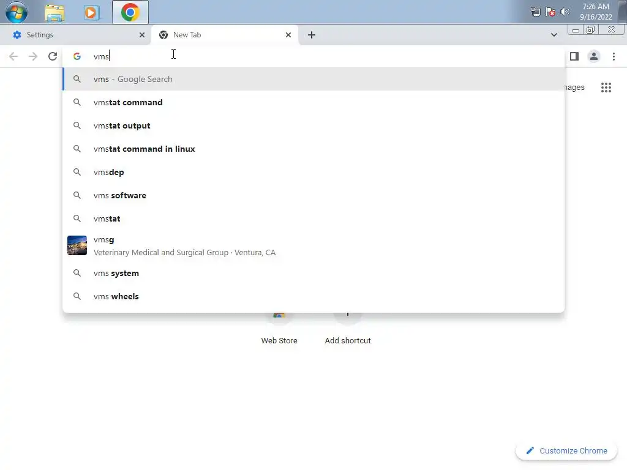This screenshot has width=627, height=470.
Task: Click inside the address bar text vms
Action: point(101,56)
